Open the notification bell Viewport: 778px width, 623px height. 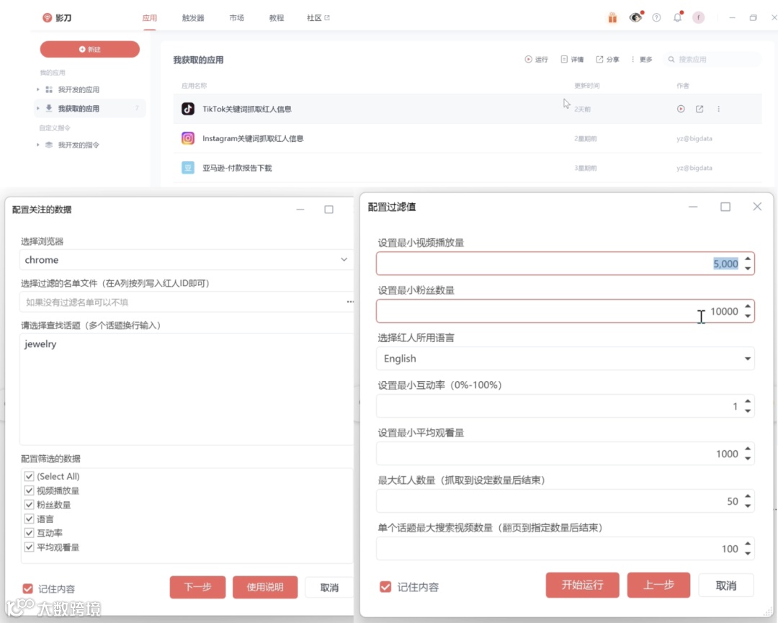(x=677, y=18)
